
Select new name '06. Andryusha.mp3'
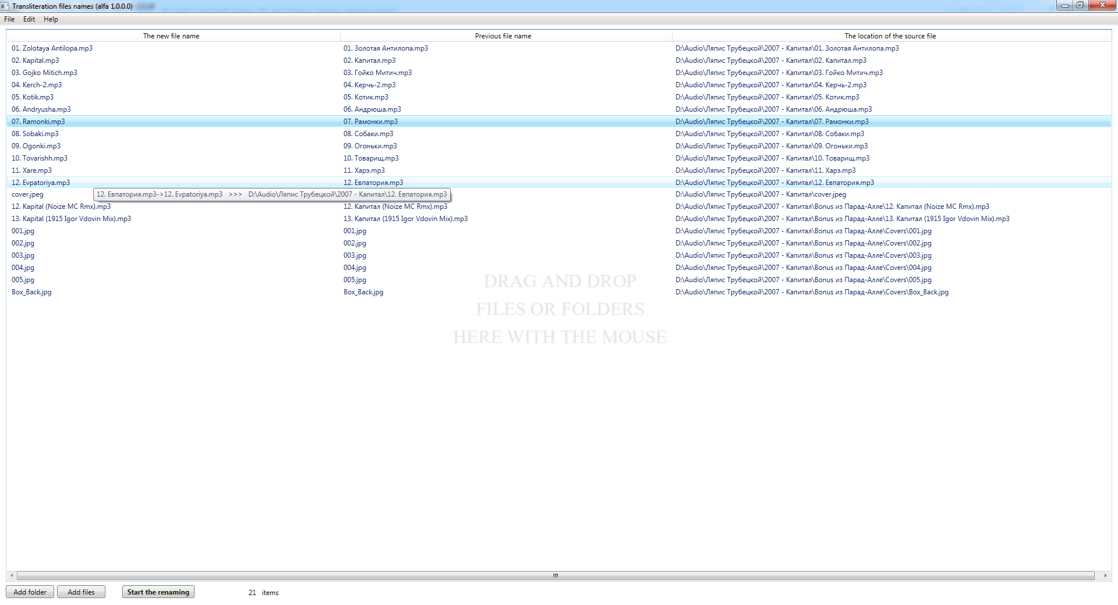[41, 109]
